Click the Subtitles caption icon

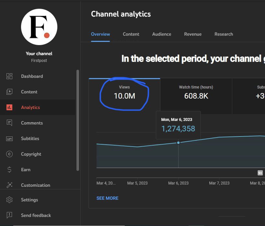click(x=9, y=139)
